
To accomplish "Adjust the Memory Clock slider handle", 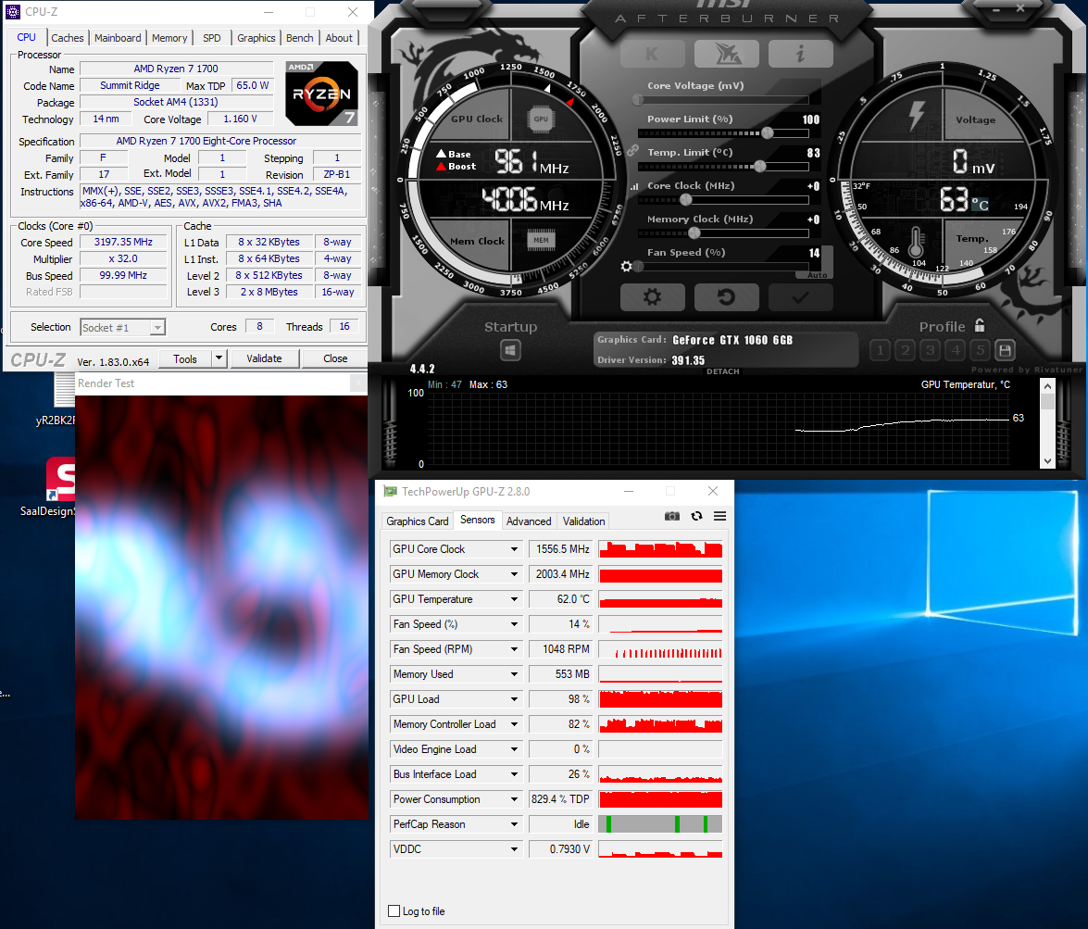I will (694, 232).
